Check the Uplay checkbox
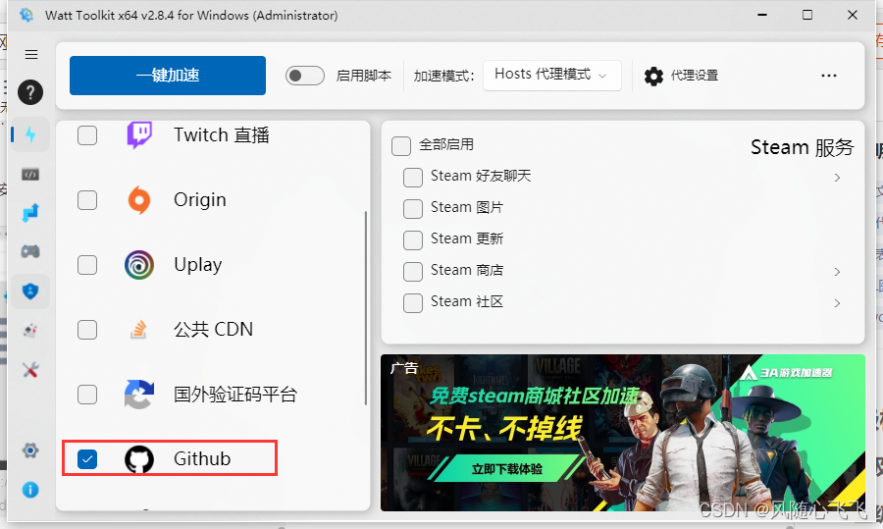 click(87, 265)
